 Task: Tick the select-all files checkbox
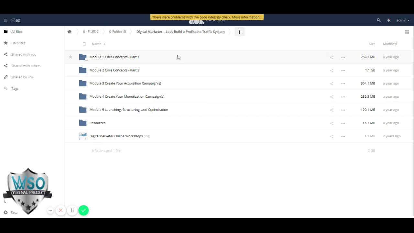click(84, 44)
